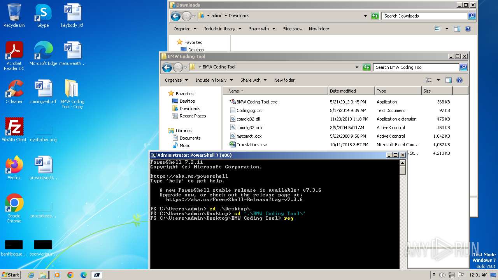This screenshot has height=280, width=498.
Task: Open Share with dropdown in BMW Coding Tool window
Action: tap(253, 80)
